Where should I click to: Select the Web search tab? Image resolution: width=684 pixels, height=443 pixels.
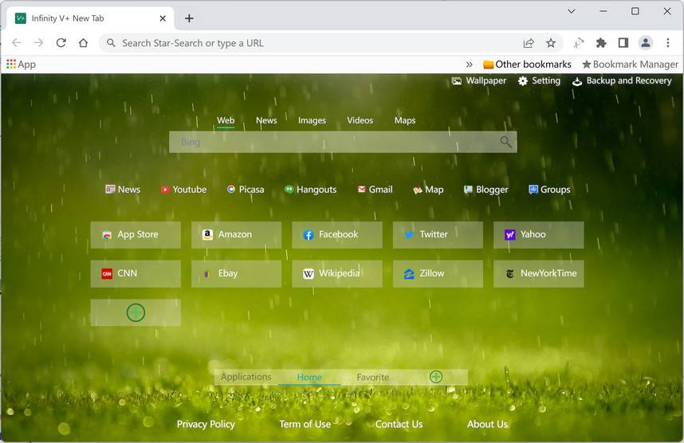(226, 120)
